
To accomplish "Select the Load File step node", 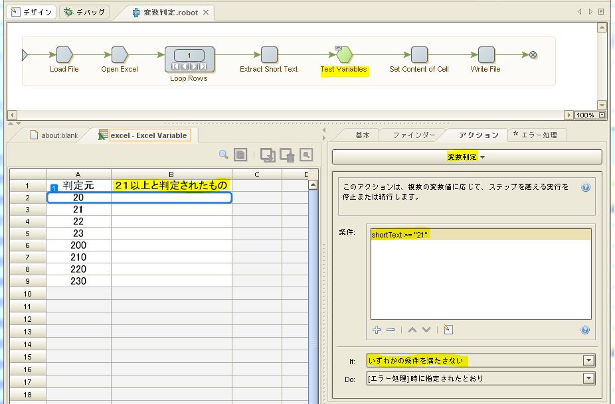I will pos(64,55).
